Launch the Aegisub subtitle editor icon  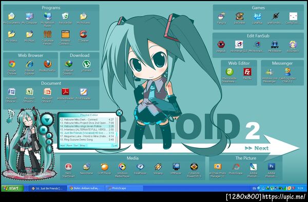[221, 44]
